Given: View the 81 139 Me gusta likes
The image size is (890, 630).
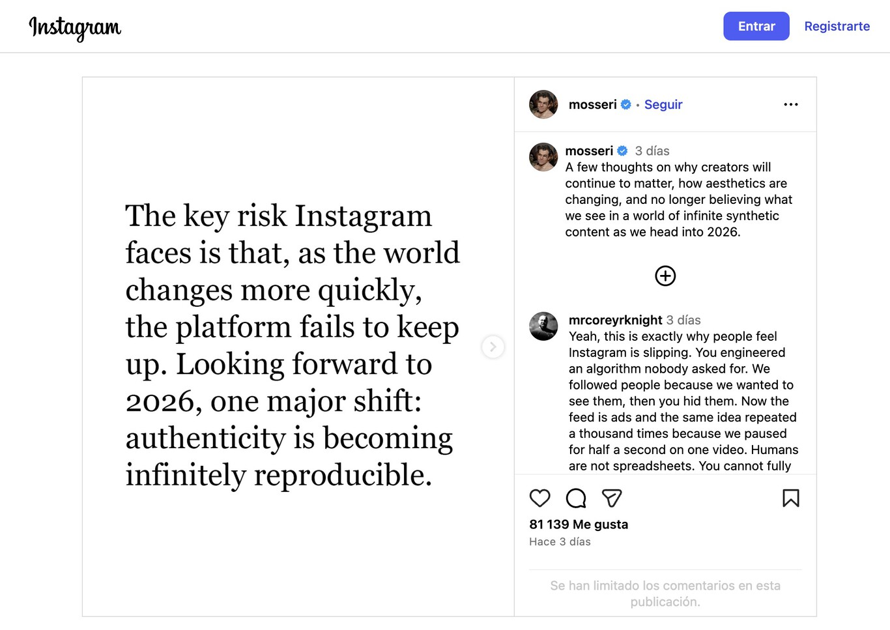Looking at the screenshot, I should coord(579,524).
